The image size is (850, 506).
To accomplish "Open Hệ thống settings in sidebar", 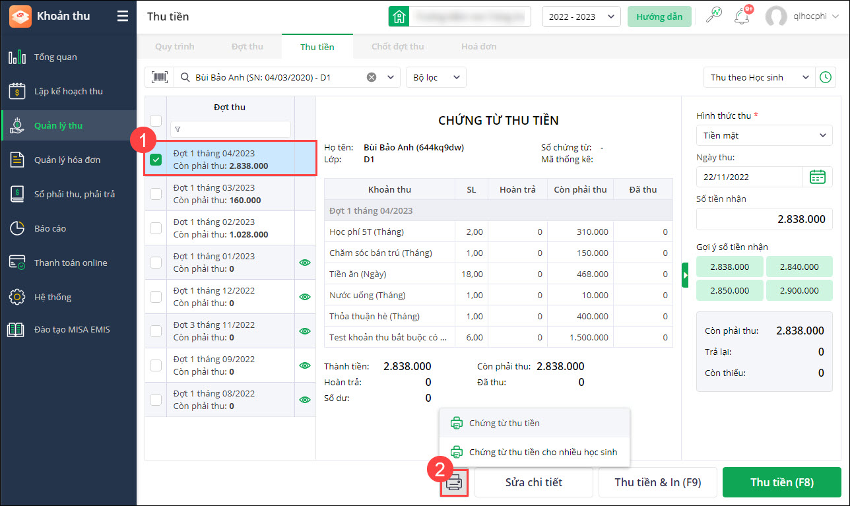I will [68, 297].
